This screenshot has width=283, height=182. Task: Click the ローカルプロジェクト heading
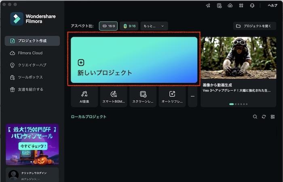[89, 117]
